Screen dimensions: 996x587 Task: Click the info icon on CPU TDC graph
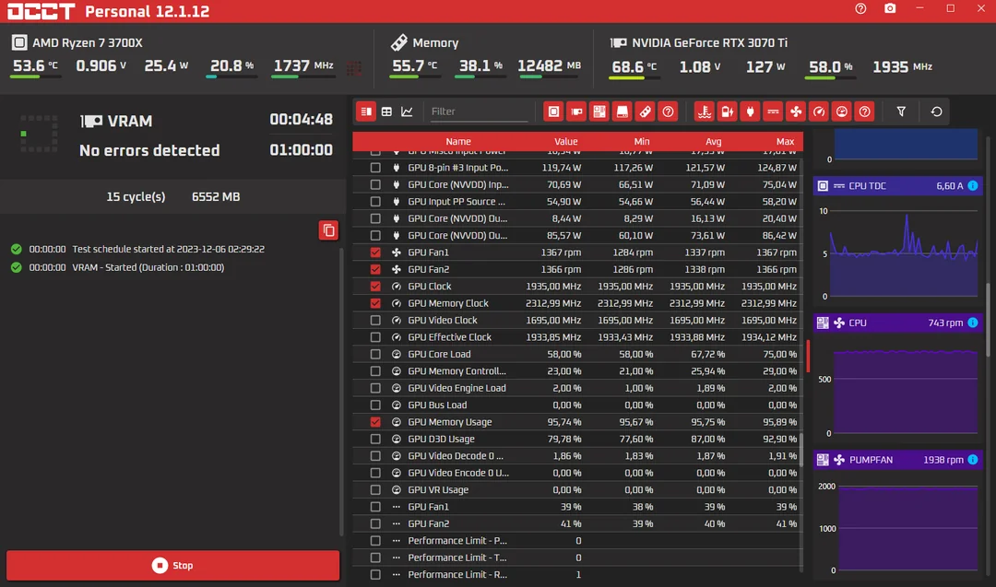tap(973, 186)
